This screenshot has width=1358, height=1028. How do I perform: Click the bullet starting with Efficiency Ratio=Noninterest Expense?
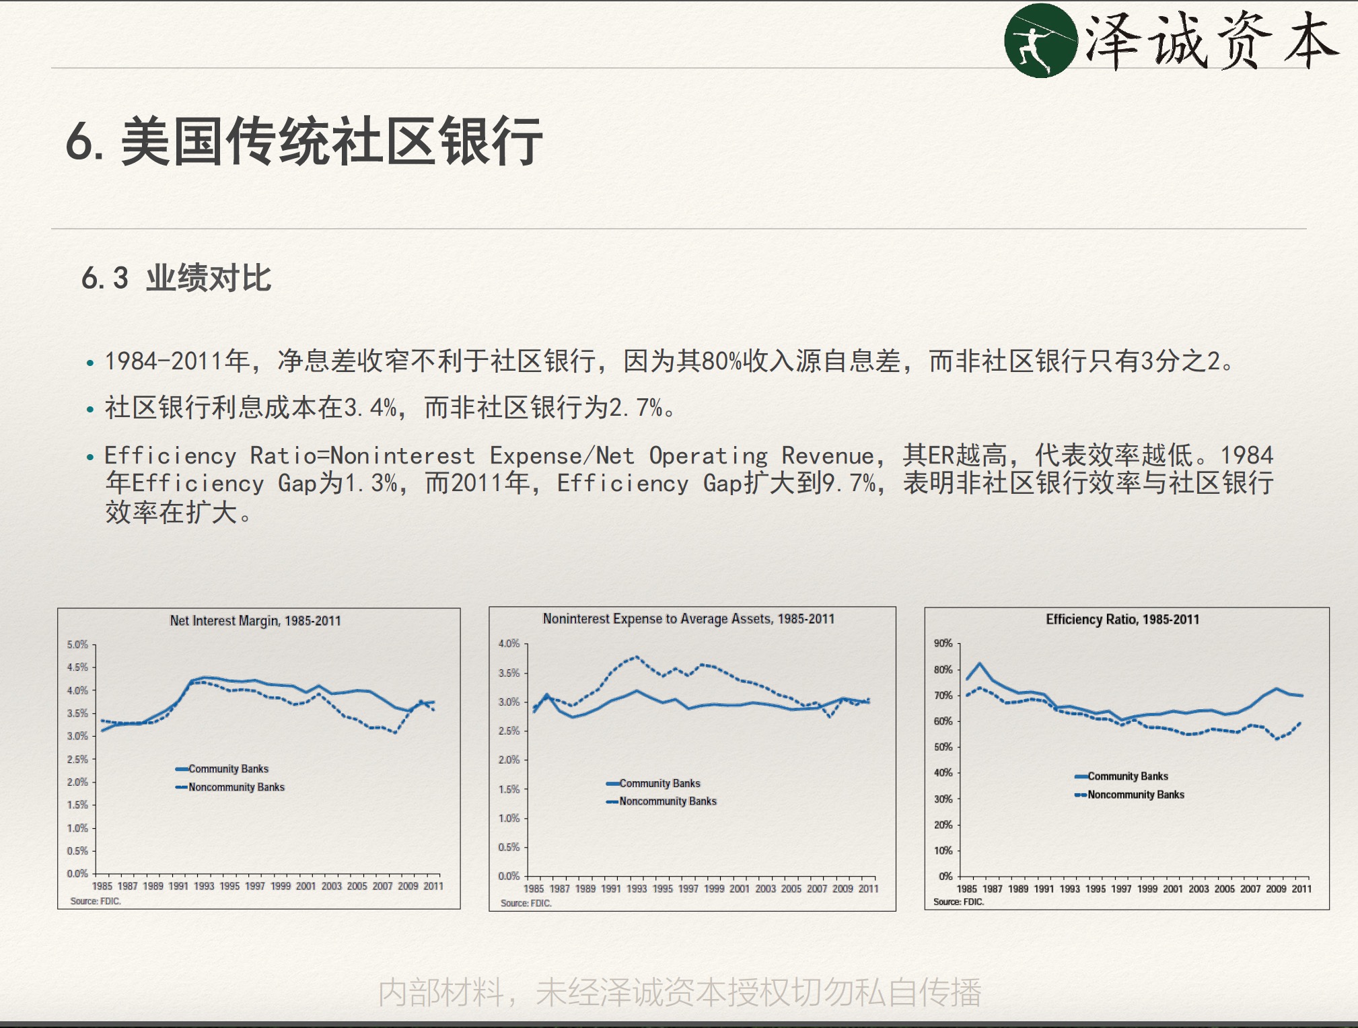click(680, 484)
